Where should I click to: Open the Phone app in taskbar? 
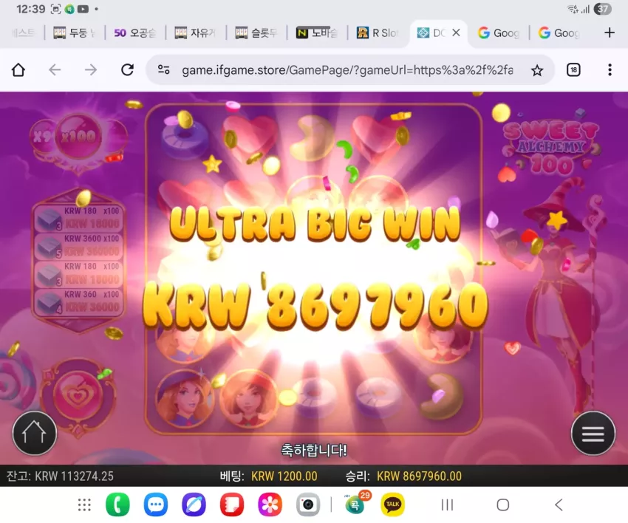point(117,505)
